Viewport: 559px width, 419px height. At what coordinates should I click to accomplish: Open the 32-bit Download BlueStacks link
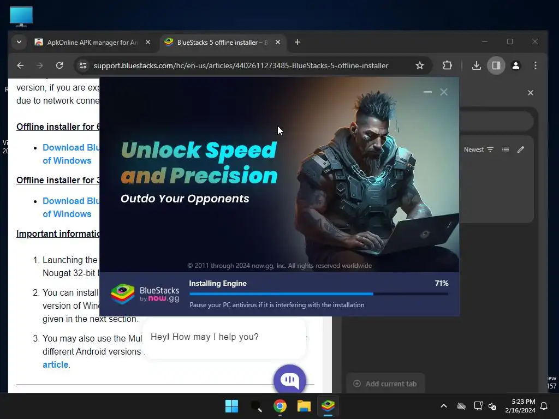pos(71,207)
